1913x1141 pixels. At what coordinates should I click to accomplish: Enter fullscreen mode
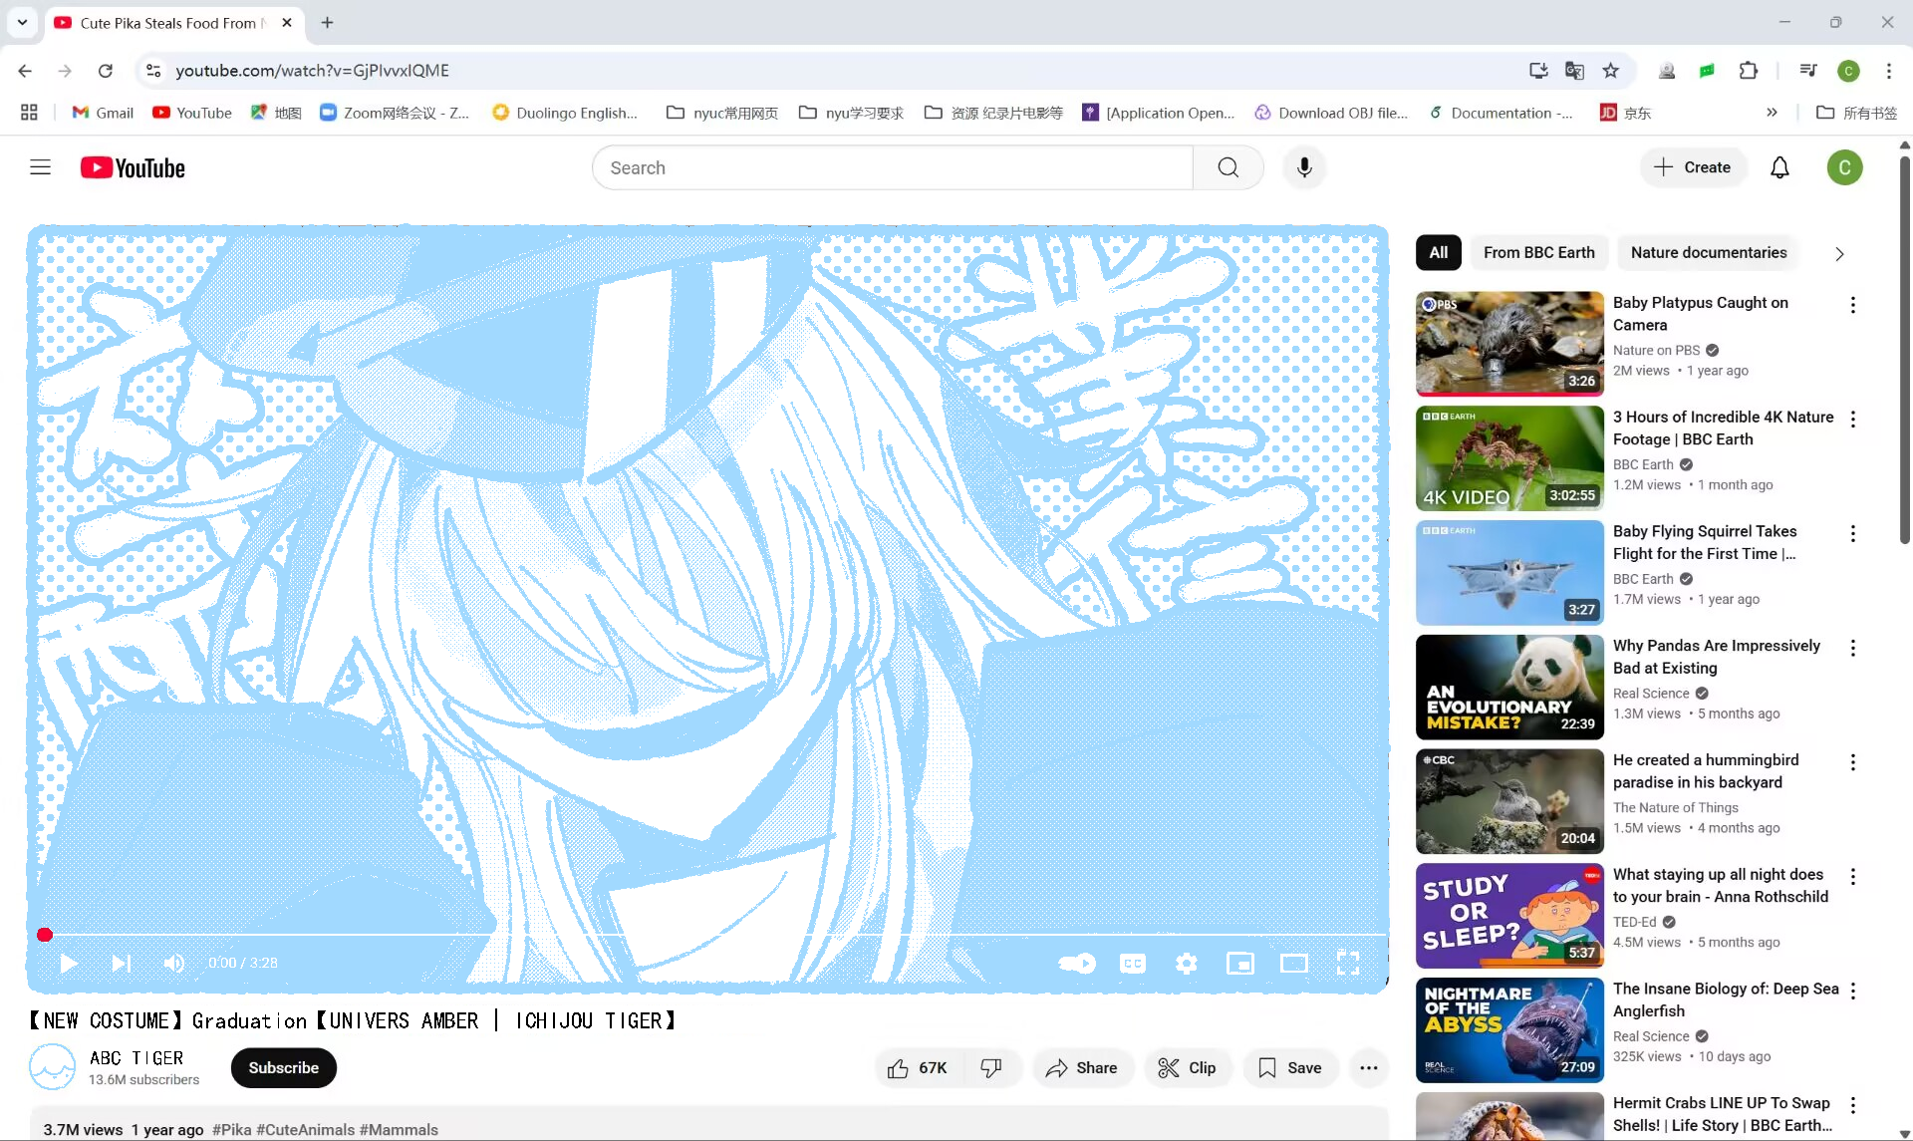(x=1347, y=963)
